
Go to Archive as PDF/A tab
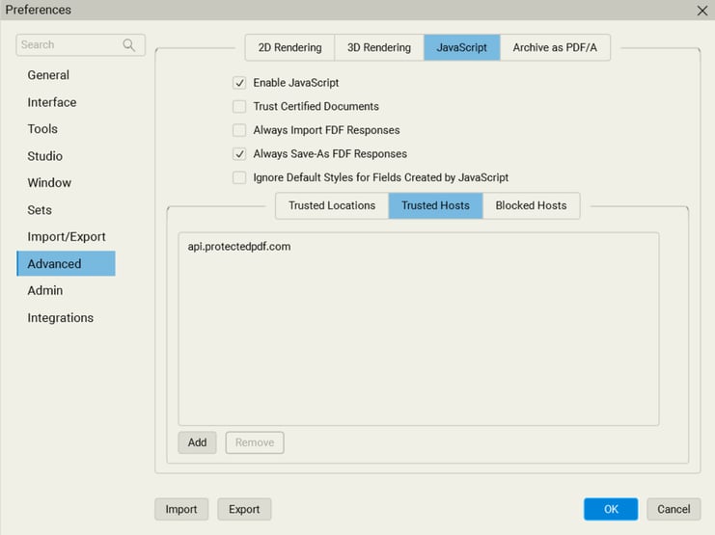pos(555,47)
